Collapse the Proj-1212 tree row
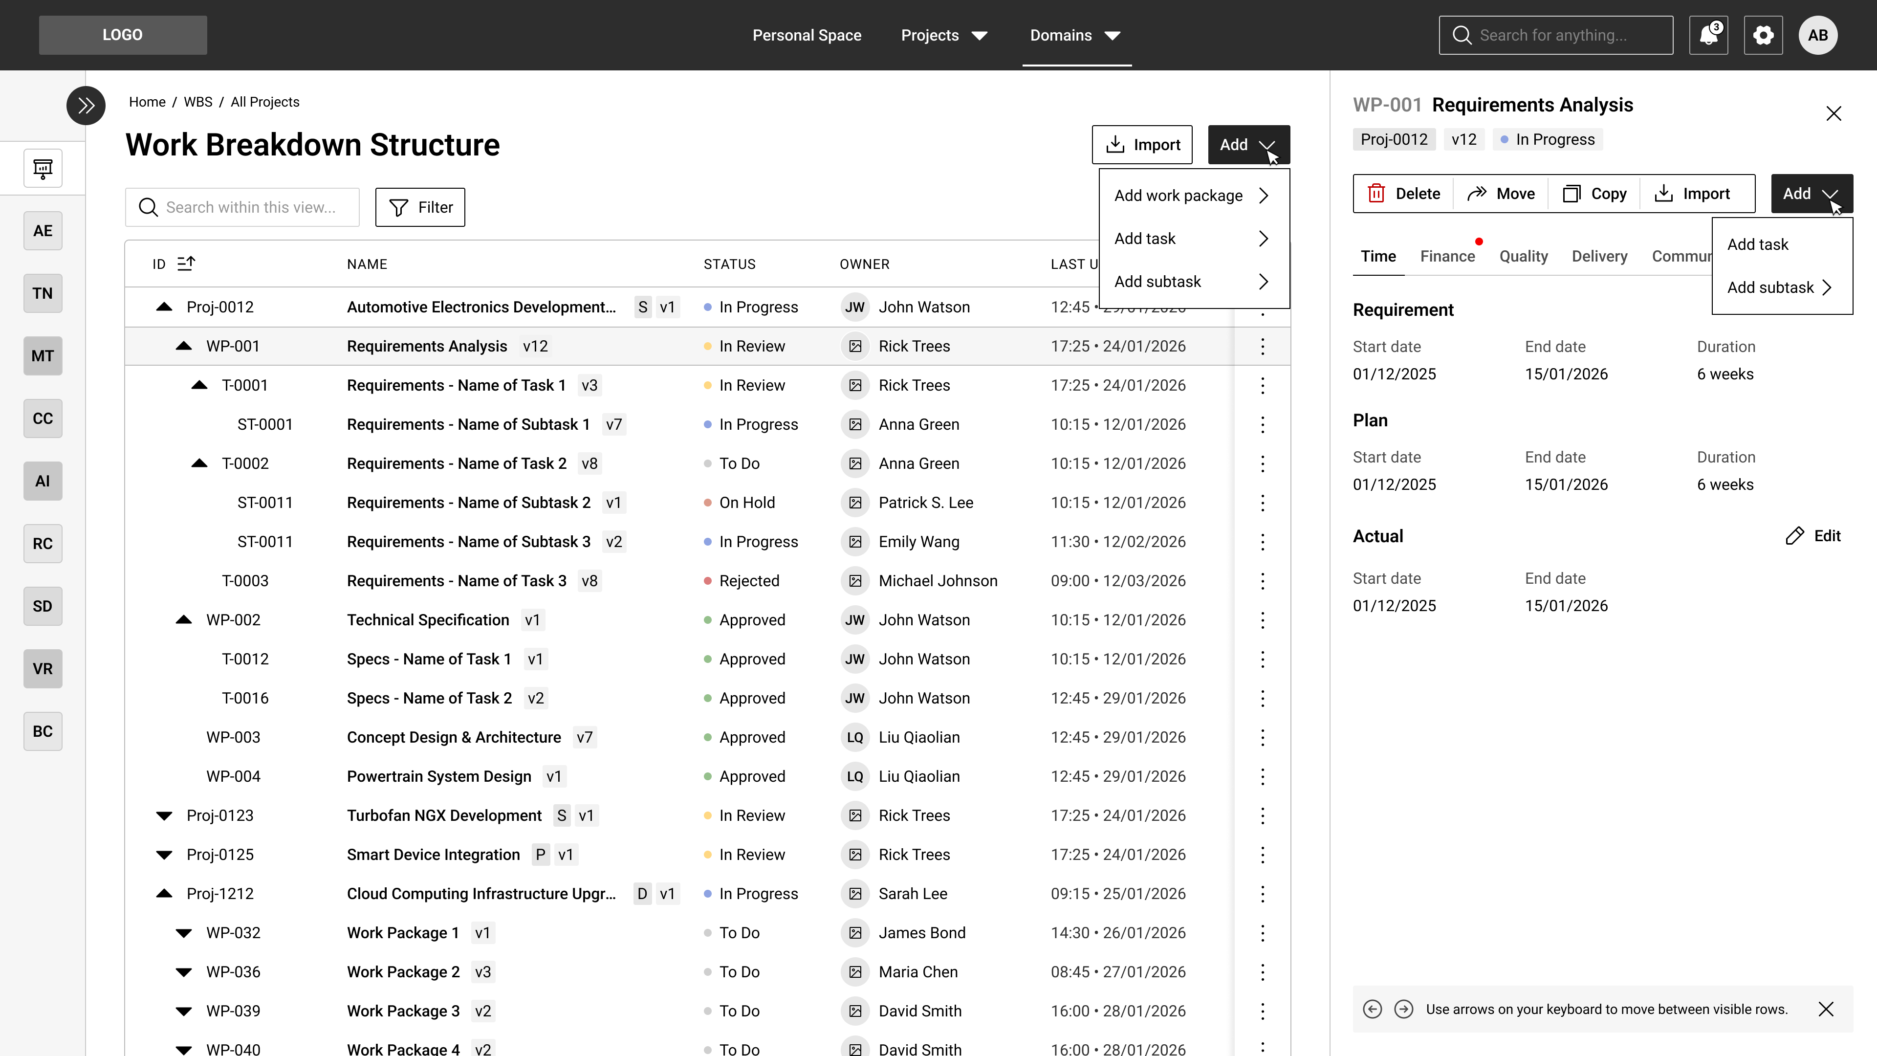 165,894
